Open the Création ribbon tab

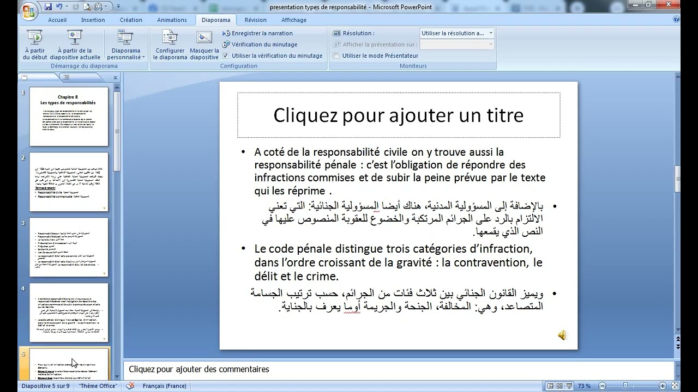pos(131,20)
